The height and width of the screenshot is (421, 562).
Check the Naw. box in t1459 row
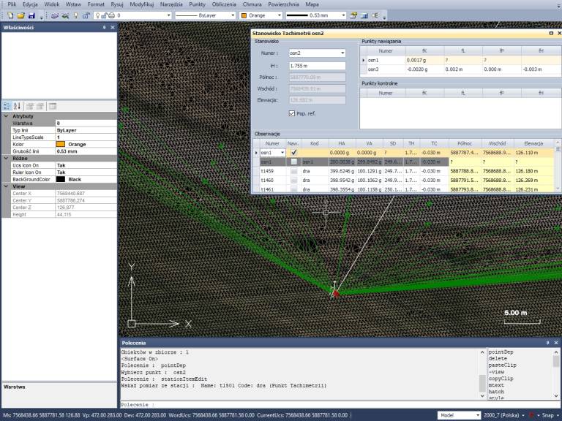click(x=293, y=171)
